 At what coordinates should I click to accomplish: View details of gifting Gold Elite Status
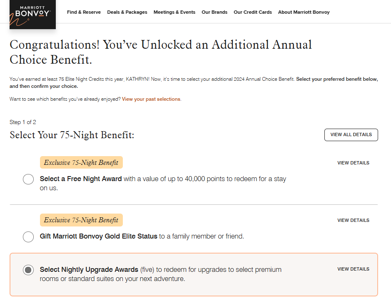(353, 220)
